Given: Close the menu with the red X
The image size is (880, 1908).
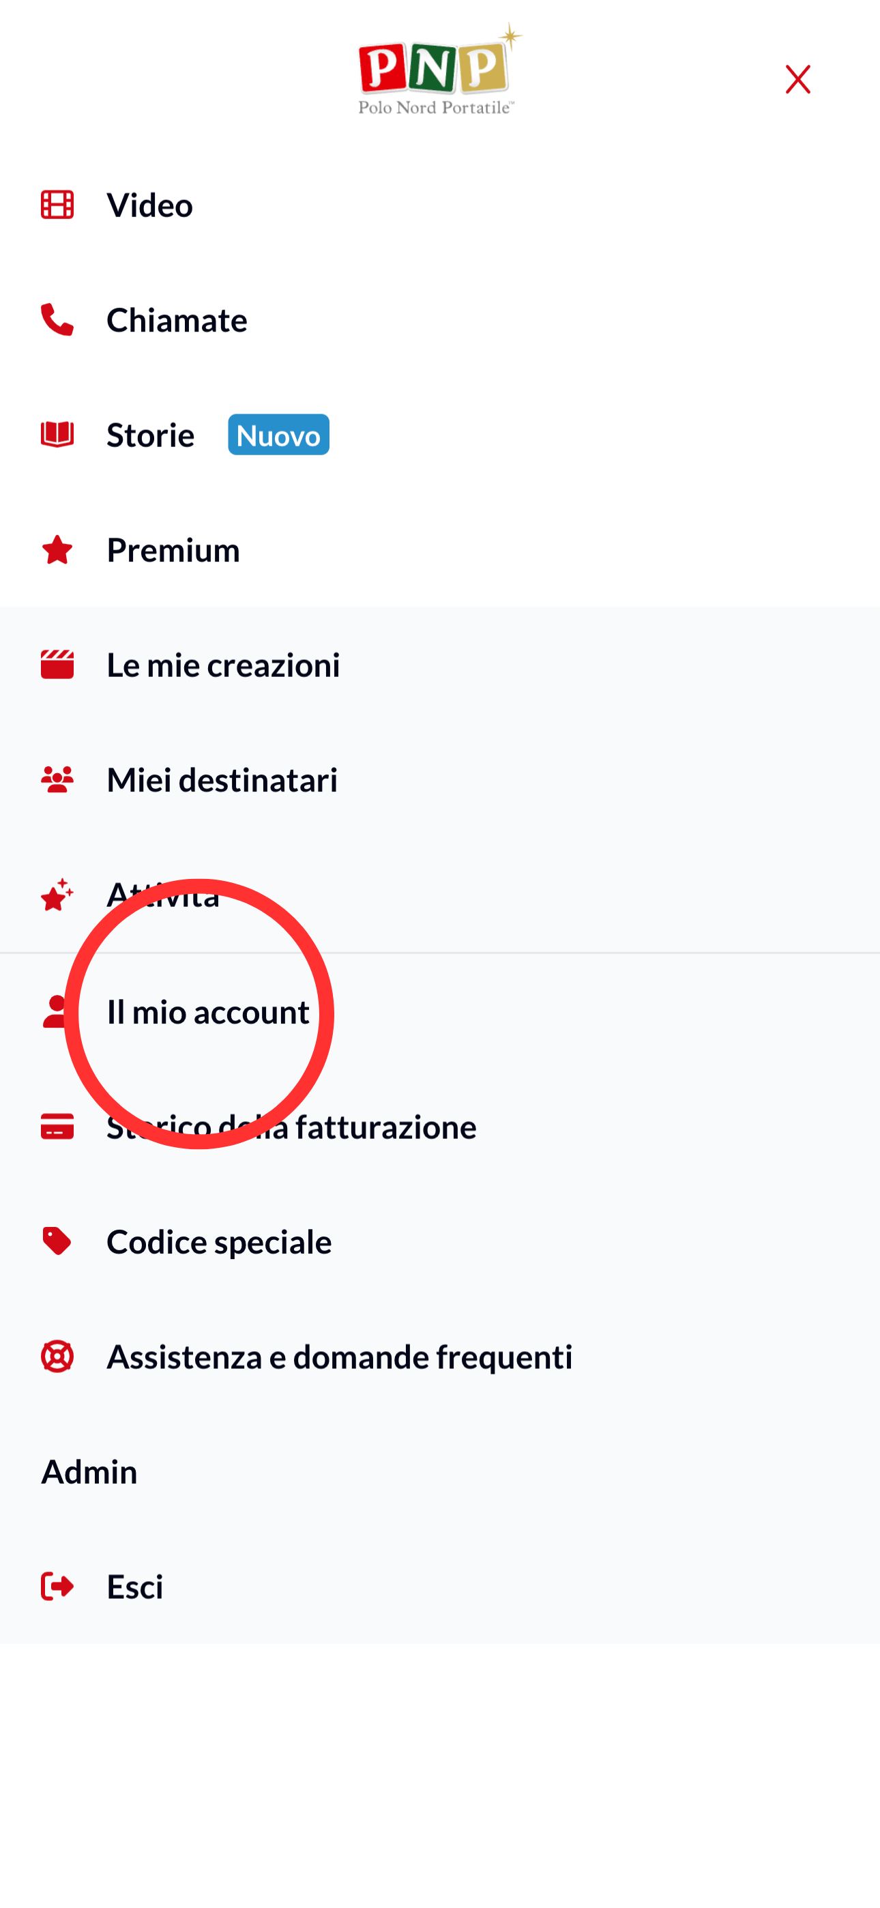Looking at the screenshot, I should [x=797, y=79].
